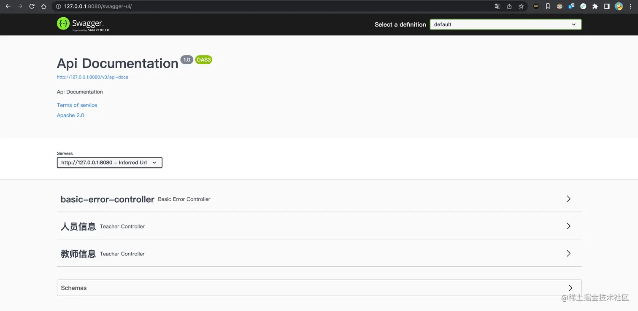638x311 pixels.
Task: Open the Select a definition dropdown
Action: click(506, 24)
